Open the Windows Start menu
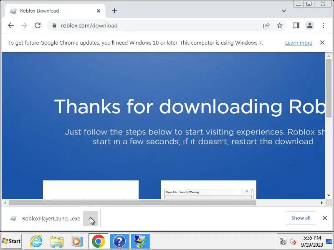 pyautogui.click(x=11, y=241)
